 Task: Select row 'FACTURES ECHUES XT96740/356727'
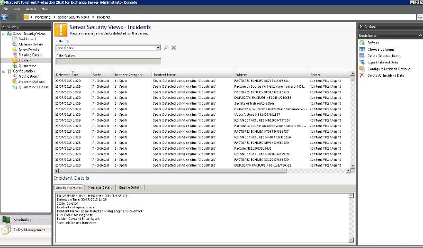202,132
